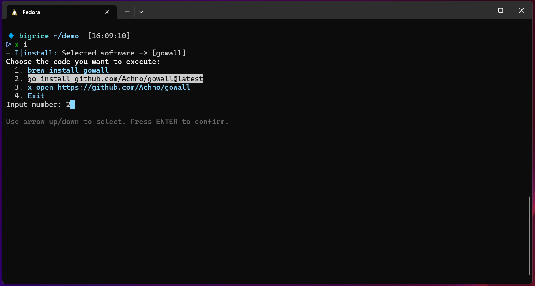The image size is (535, 286).
Task: Select the Fedora terminal tab
Action: (62, 12)
